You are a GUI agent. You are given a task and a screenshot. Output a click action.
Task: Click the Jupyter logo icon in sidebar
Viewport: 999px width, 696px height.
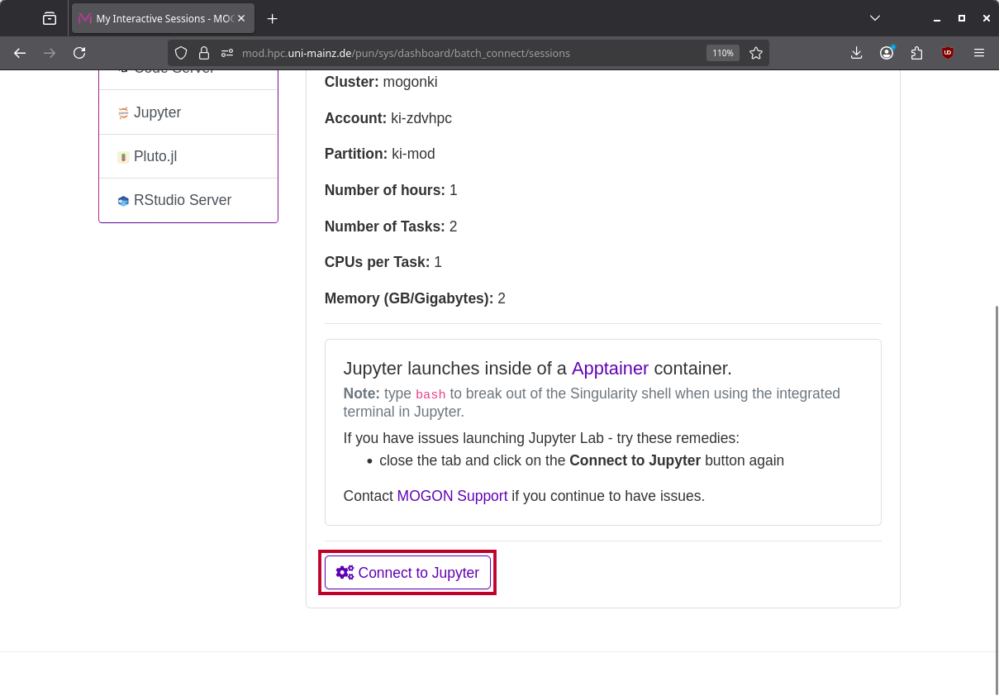coord(123,113)
